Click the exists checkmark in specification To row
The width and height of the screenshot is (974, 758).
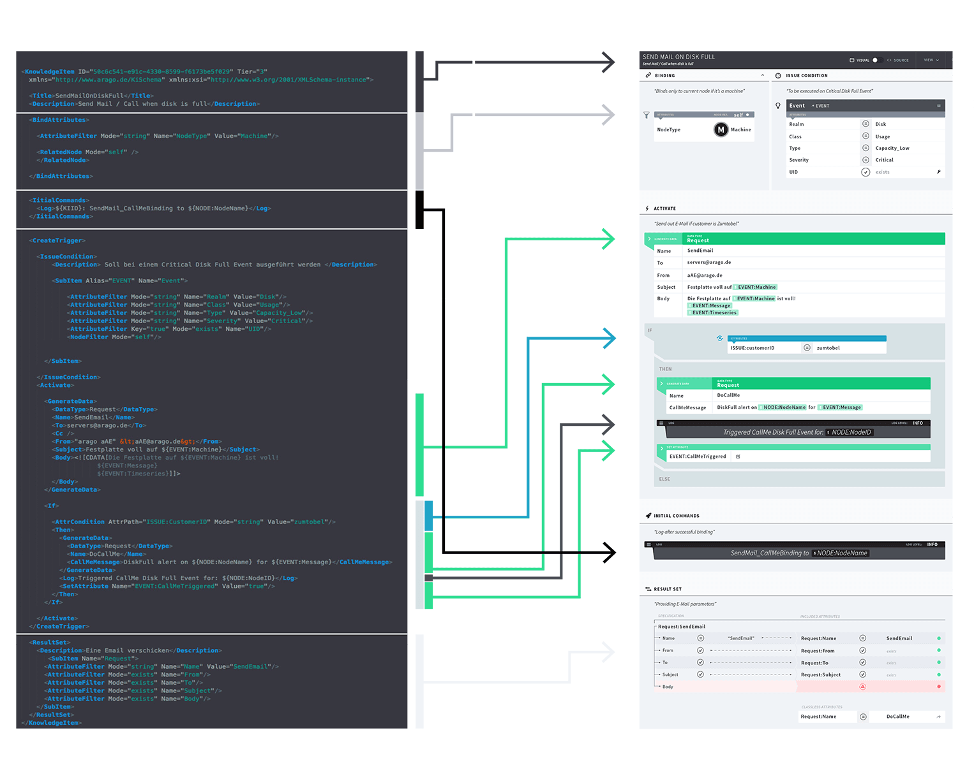[700, 662]
